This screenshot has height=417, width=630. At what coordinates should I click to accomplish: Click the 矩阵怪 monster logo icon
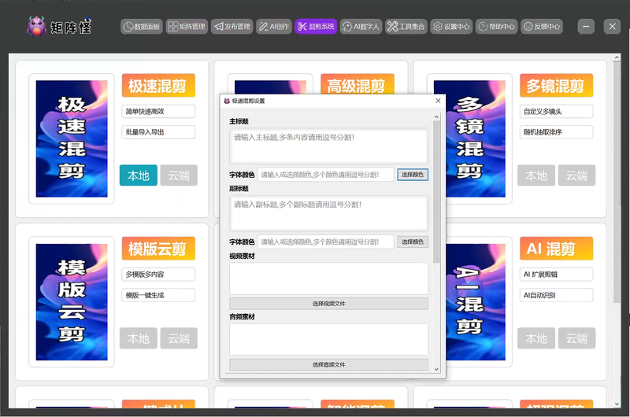point(36,27)
